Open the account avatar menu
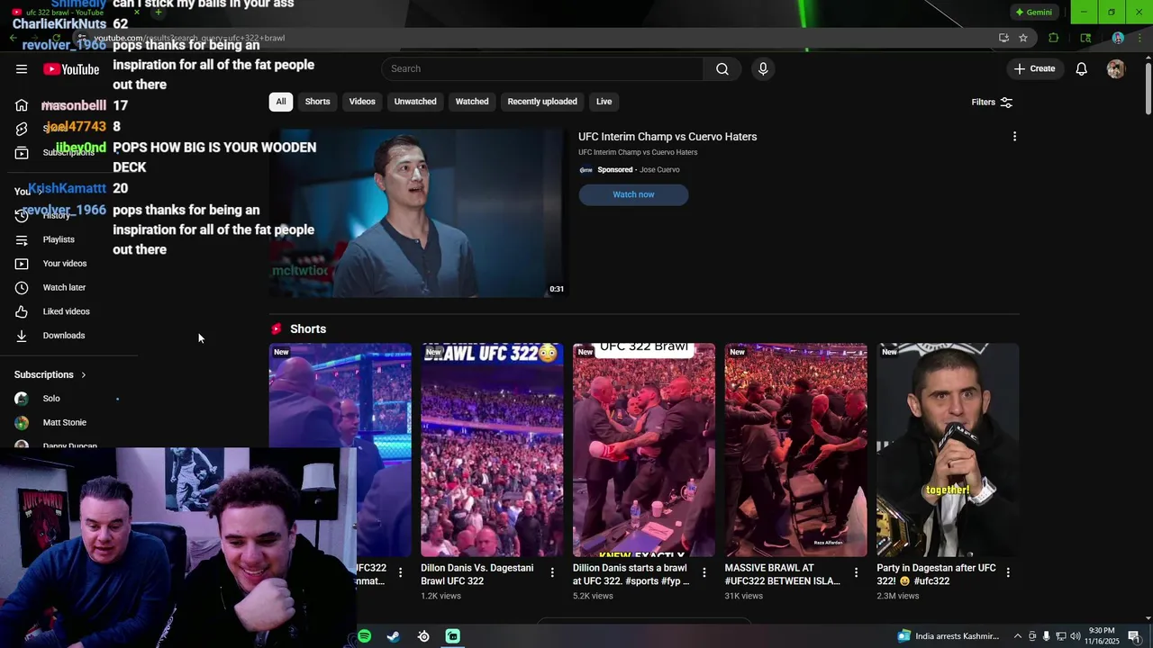This screenshot has width=1153, height=648. tap(1116, 69)
